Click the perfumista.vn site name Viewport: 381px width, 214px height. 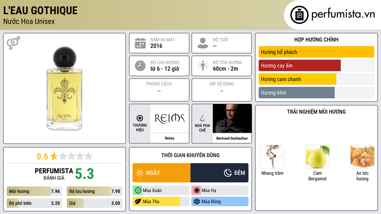click(x=343, y=14)
